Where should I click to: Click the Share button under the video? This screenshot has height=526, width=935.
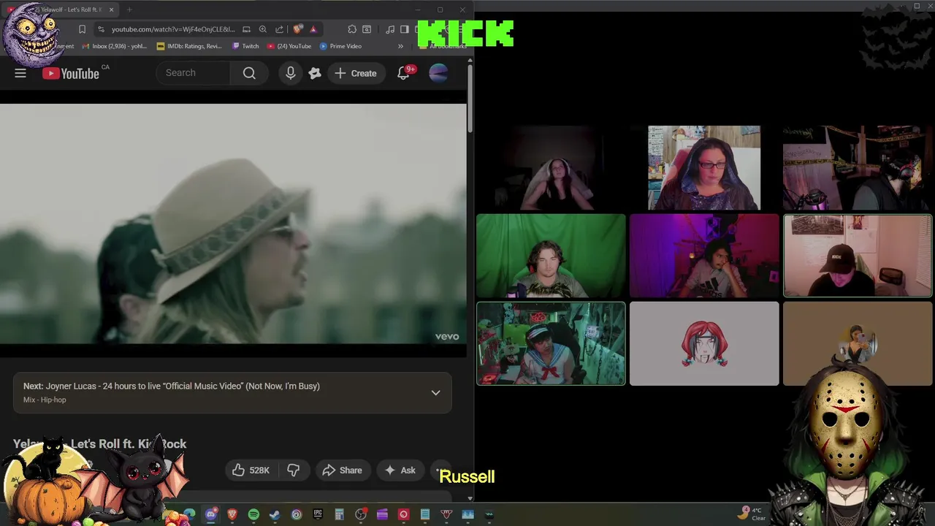(342, 470)
